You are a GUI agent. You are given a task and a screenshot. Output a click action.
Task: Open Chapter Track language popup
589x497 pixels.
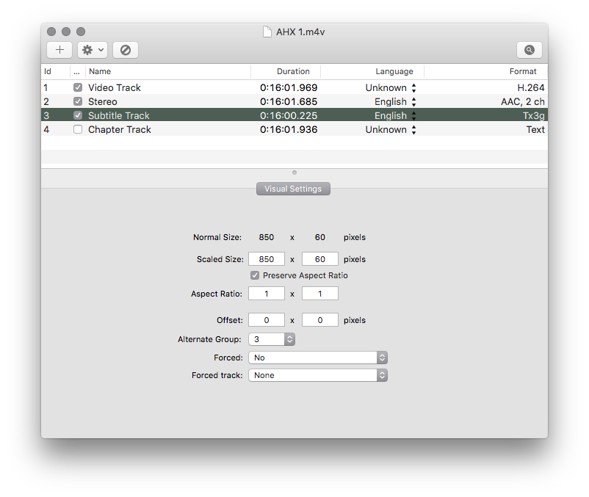(x=413, y=130)
